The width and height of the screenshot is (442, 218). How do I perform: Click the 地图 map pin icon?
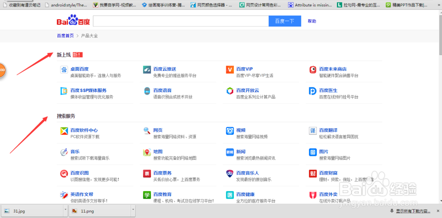(147, 152)
